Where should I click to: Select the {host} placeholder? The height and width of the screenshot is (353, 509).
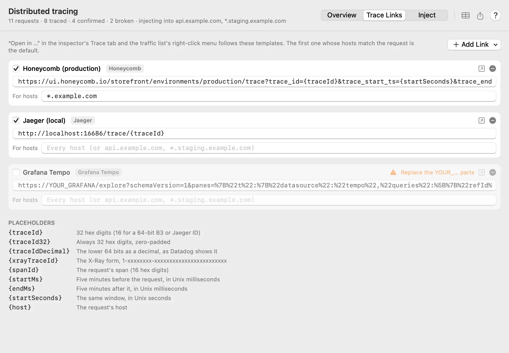pyautogui.click(x=20, y=307)
